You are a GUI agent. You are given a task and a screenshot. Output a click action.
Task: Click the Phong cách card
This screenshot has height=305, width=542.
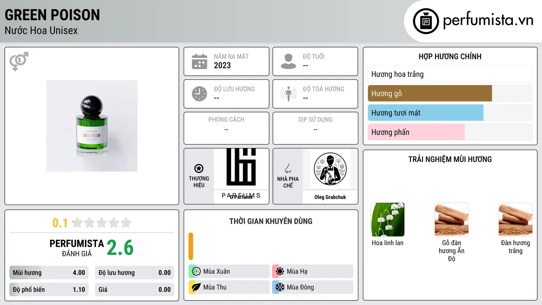coord(226,128)
